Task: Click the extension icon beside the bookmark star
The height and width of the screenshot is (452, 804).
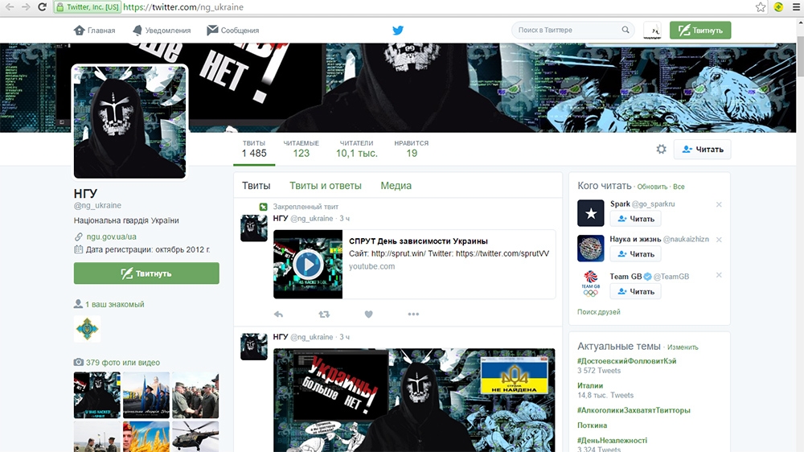Action: pyautogui.click(x=779, y=7)
